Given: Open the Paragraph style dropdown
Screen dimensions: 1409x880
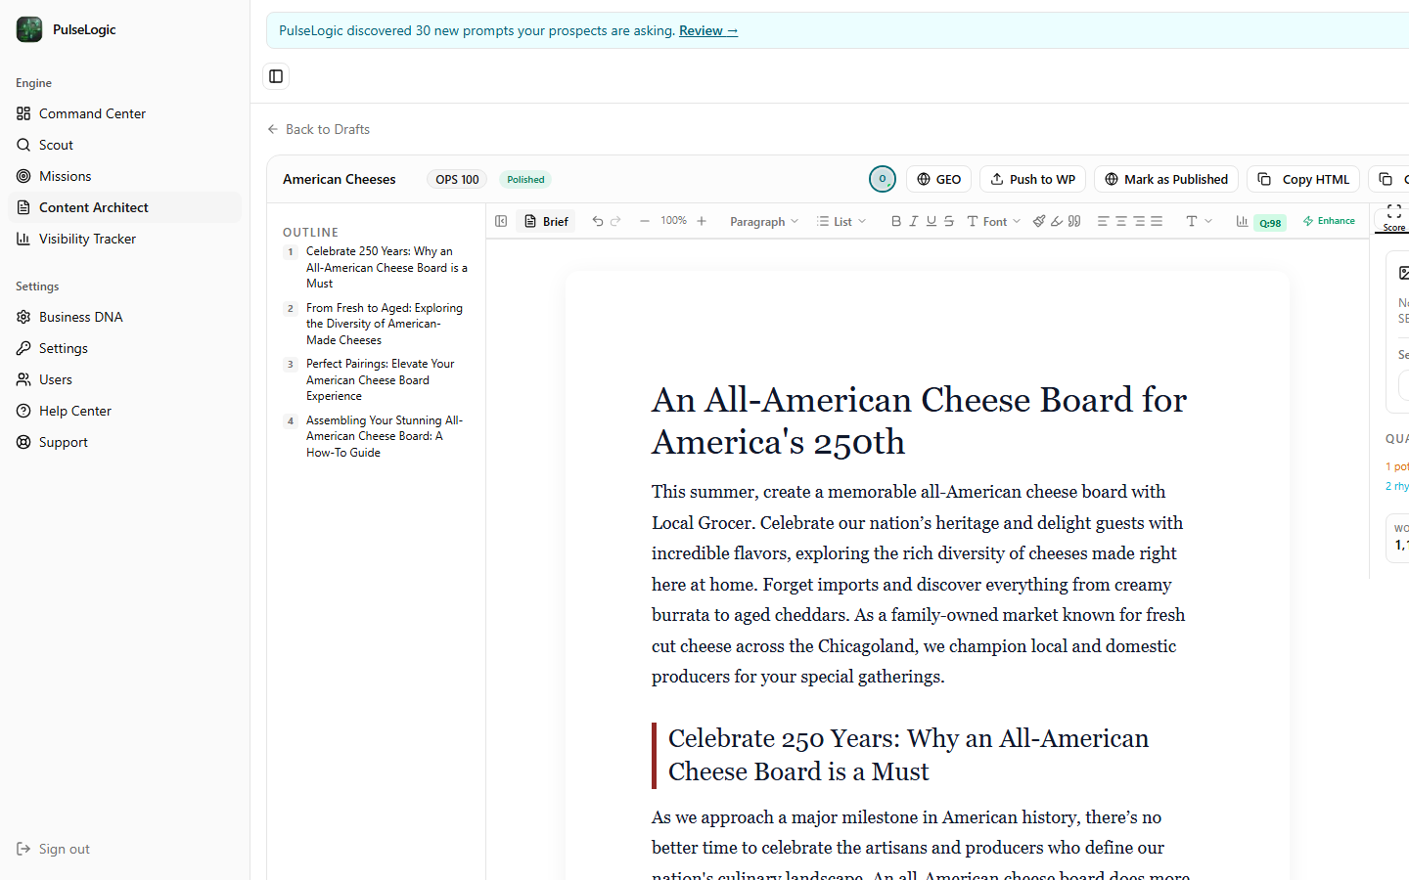Looking at the screenshot, I should point(764,222).
